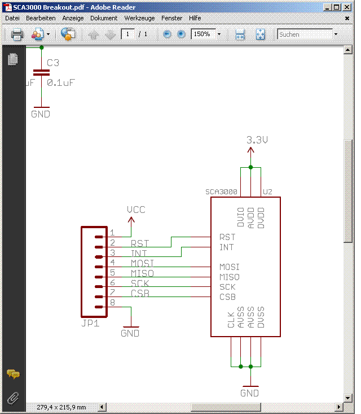Click the SCA3000 chip label in schematic
The image size is (361, 414).
(x=221, y=192)
